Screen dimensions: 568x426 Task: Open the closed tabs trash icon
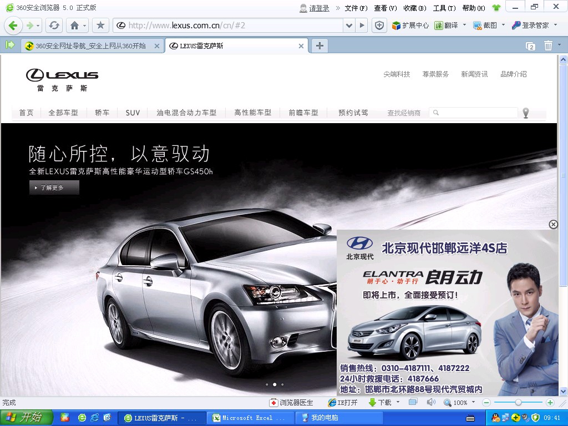point(548,45)
